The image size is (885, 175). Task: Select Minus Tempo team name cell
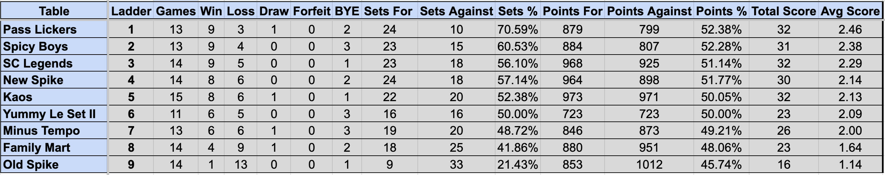[x=54, y=130]
